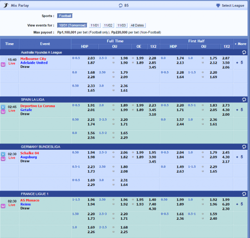The image size is (250, 238).
Task: Pick Deportivo first half over 1.0 odds 2.36
Action: 213,119
